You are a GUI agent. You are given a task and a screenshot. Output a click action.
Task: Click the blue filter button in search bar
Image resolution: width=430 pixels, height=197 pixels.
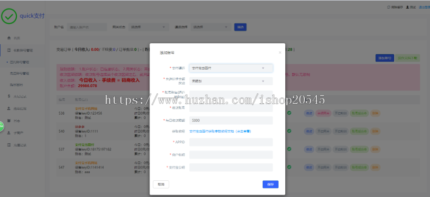point(240,27)
